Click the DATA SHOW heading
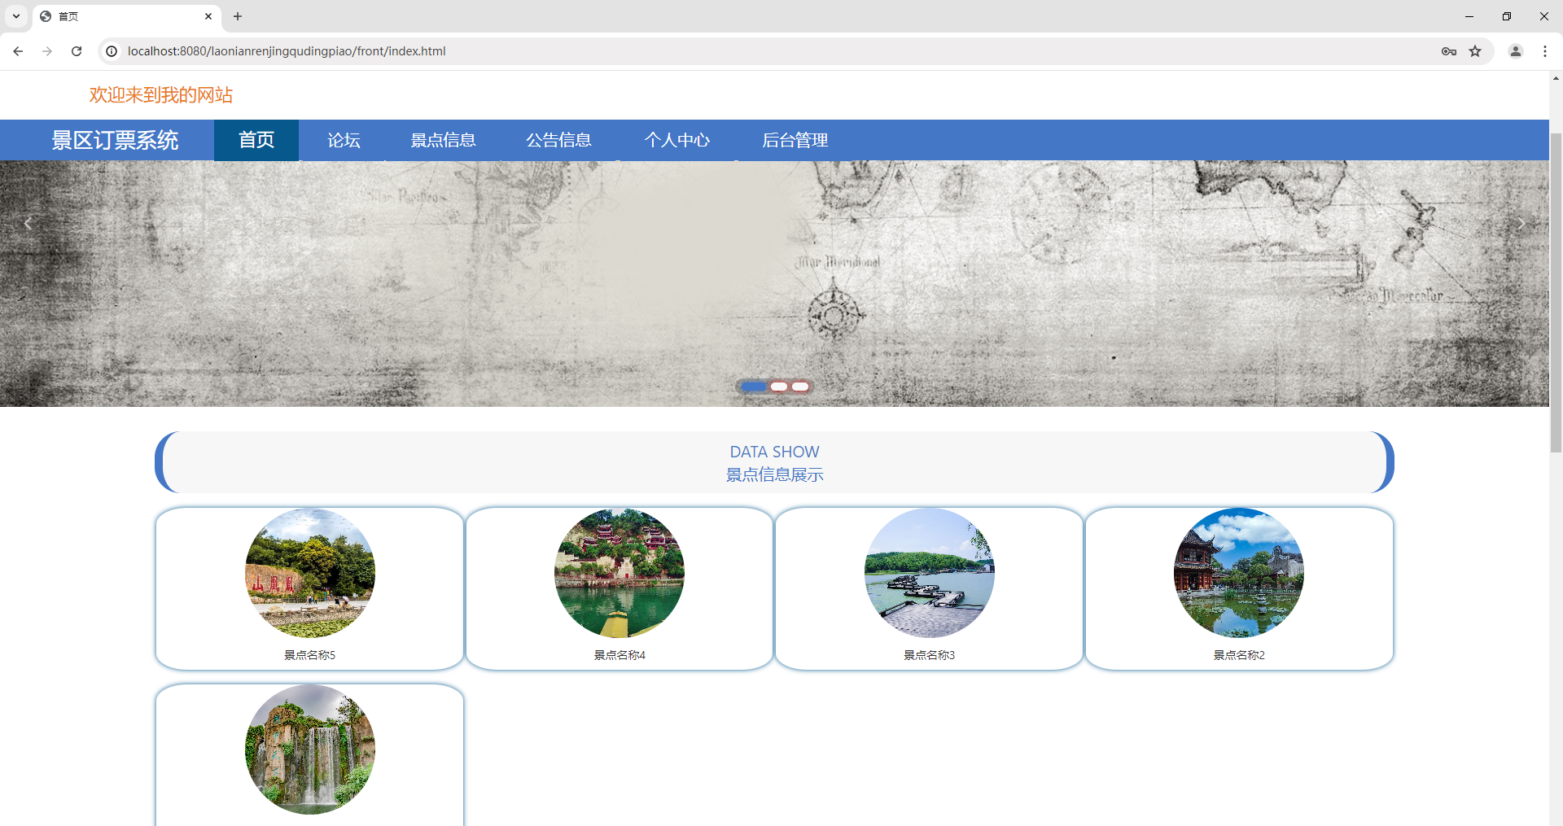The width and height of the screenshot is (1563, 826). [774, 452]
